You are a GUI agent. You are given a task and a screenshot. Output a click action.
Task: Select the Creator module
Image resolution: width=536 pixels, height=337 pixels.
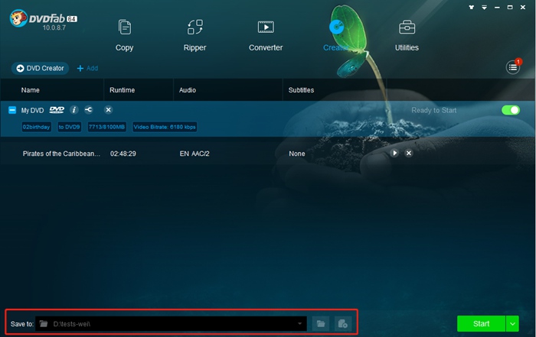point(336,35)
